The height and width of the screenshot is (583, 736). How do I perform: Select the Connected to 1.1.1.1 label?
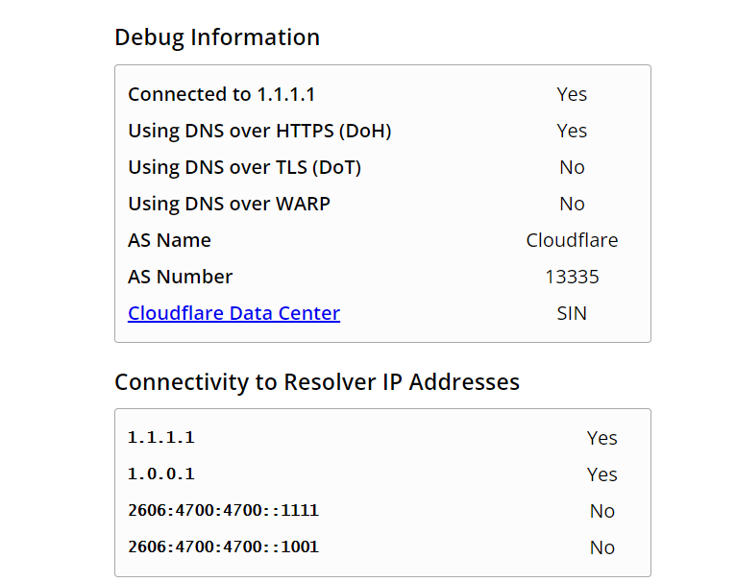[x=221, y=94]
